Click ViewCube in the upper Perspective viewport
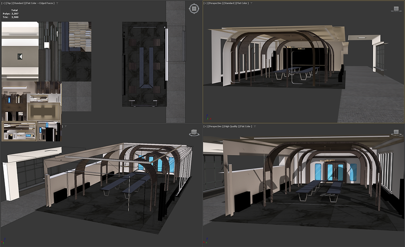 396,9
